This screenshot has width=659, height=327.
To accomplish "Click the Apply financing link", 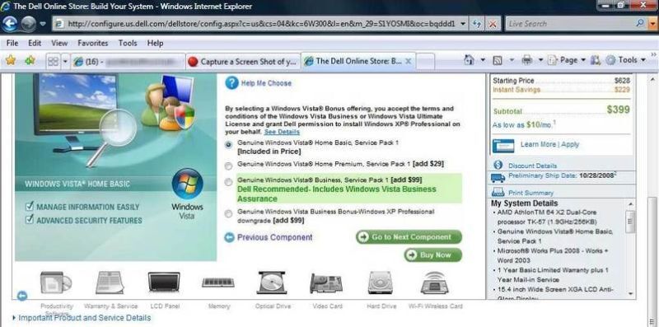I will (570, 144).
